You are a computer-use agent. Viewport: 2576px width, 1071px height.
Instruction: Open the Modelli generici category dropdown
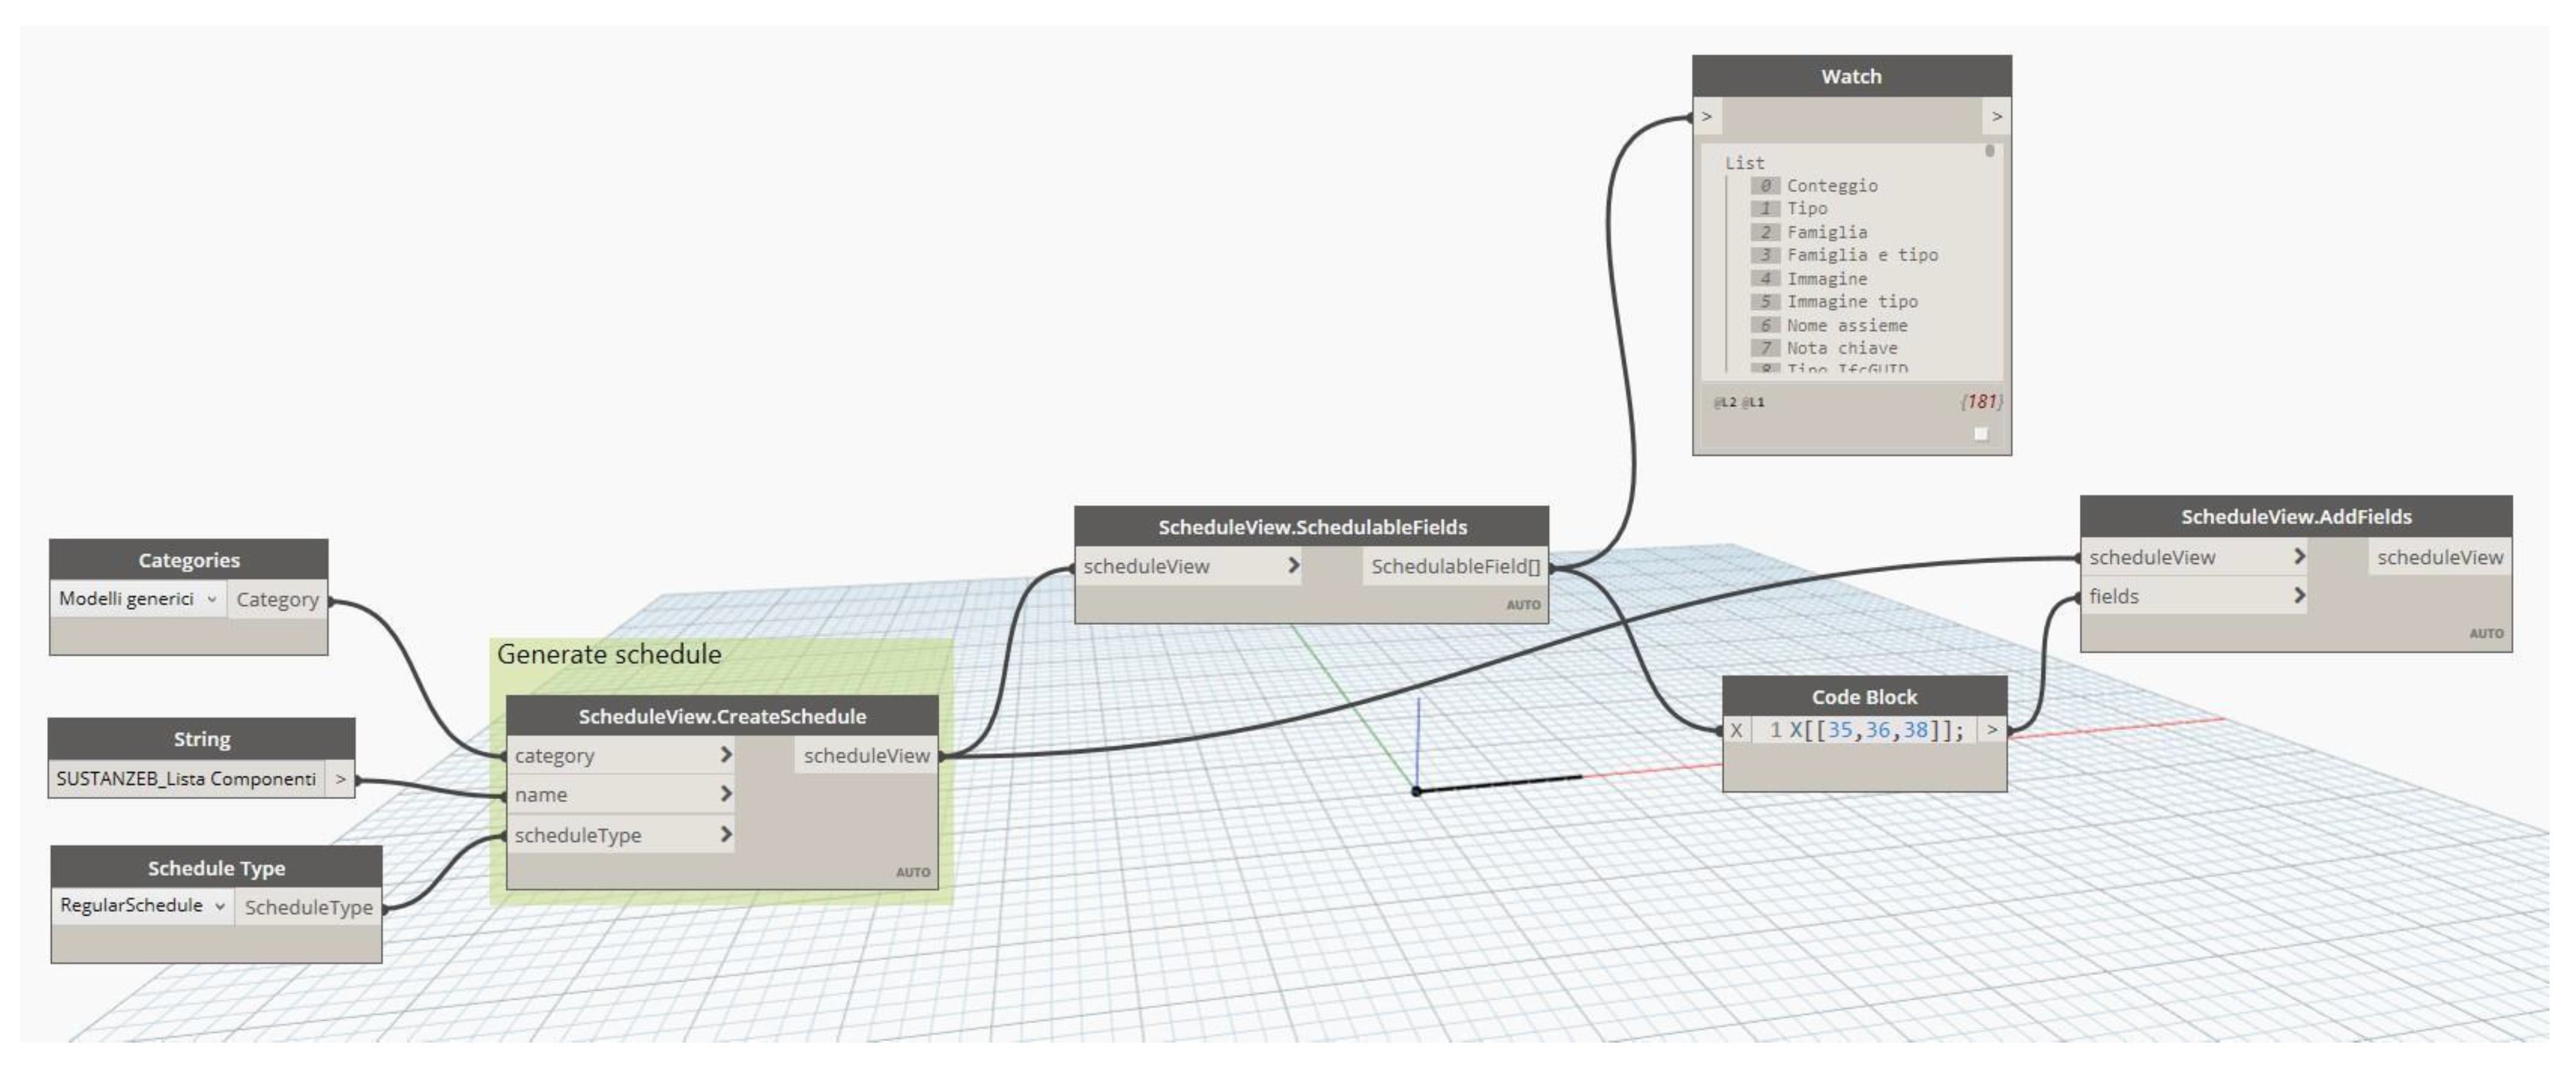(x=137, y=600)
